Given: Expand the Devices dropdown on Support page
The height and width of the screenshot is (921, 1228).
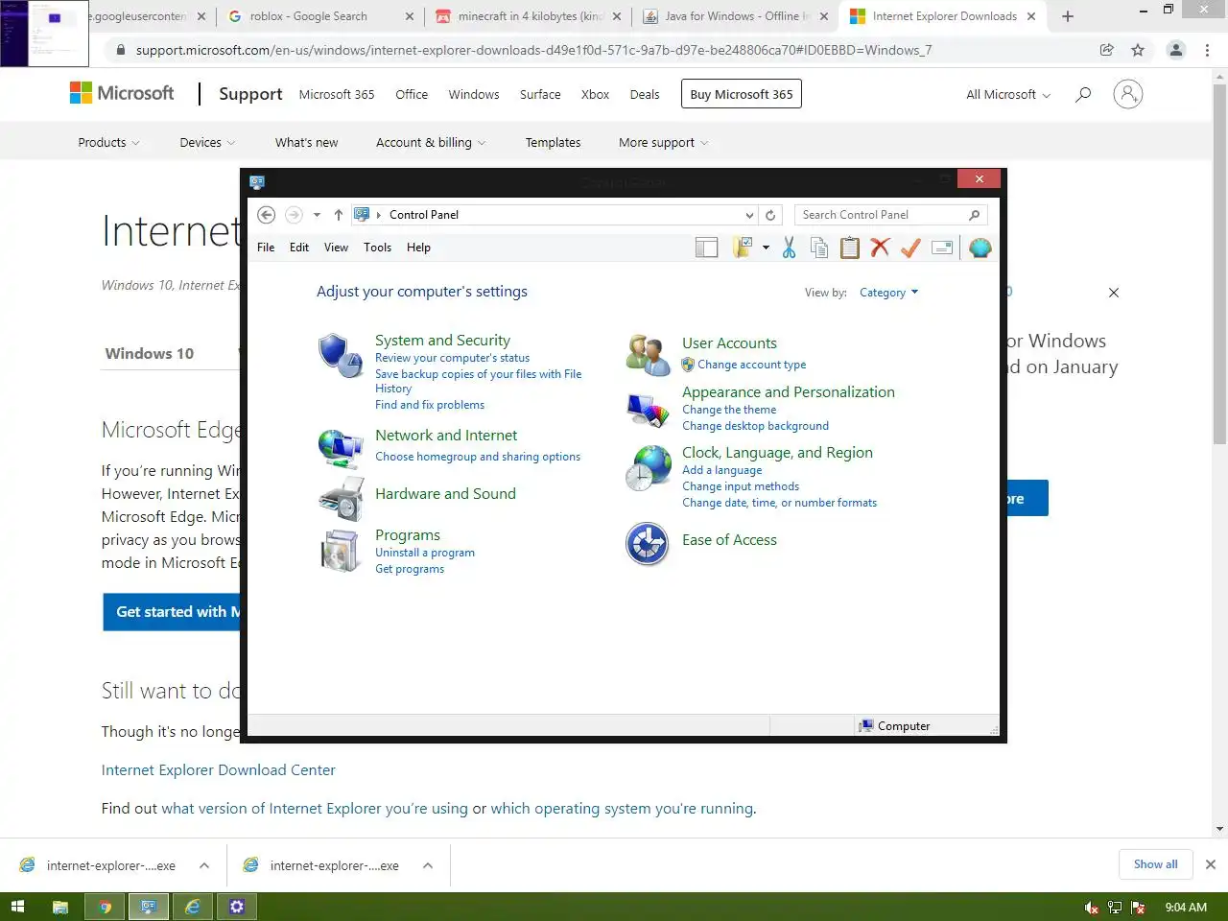Looking at the screenshot, I should coord(207,143).
